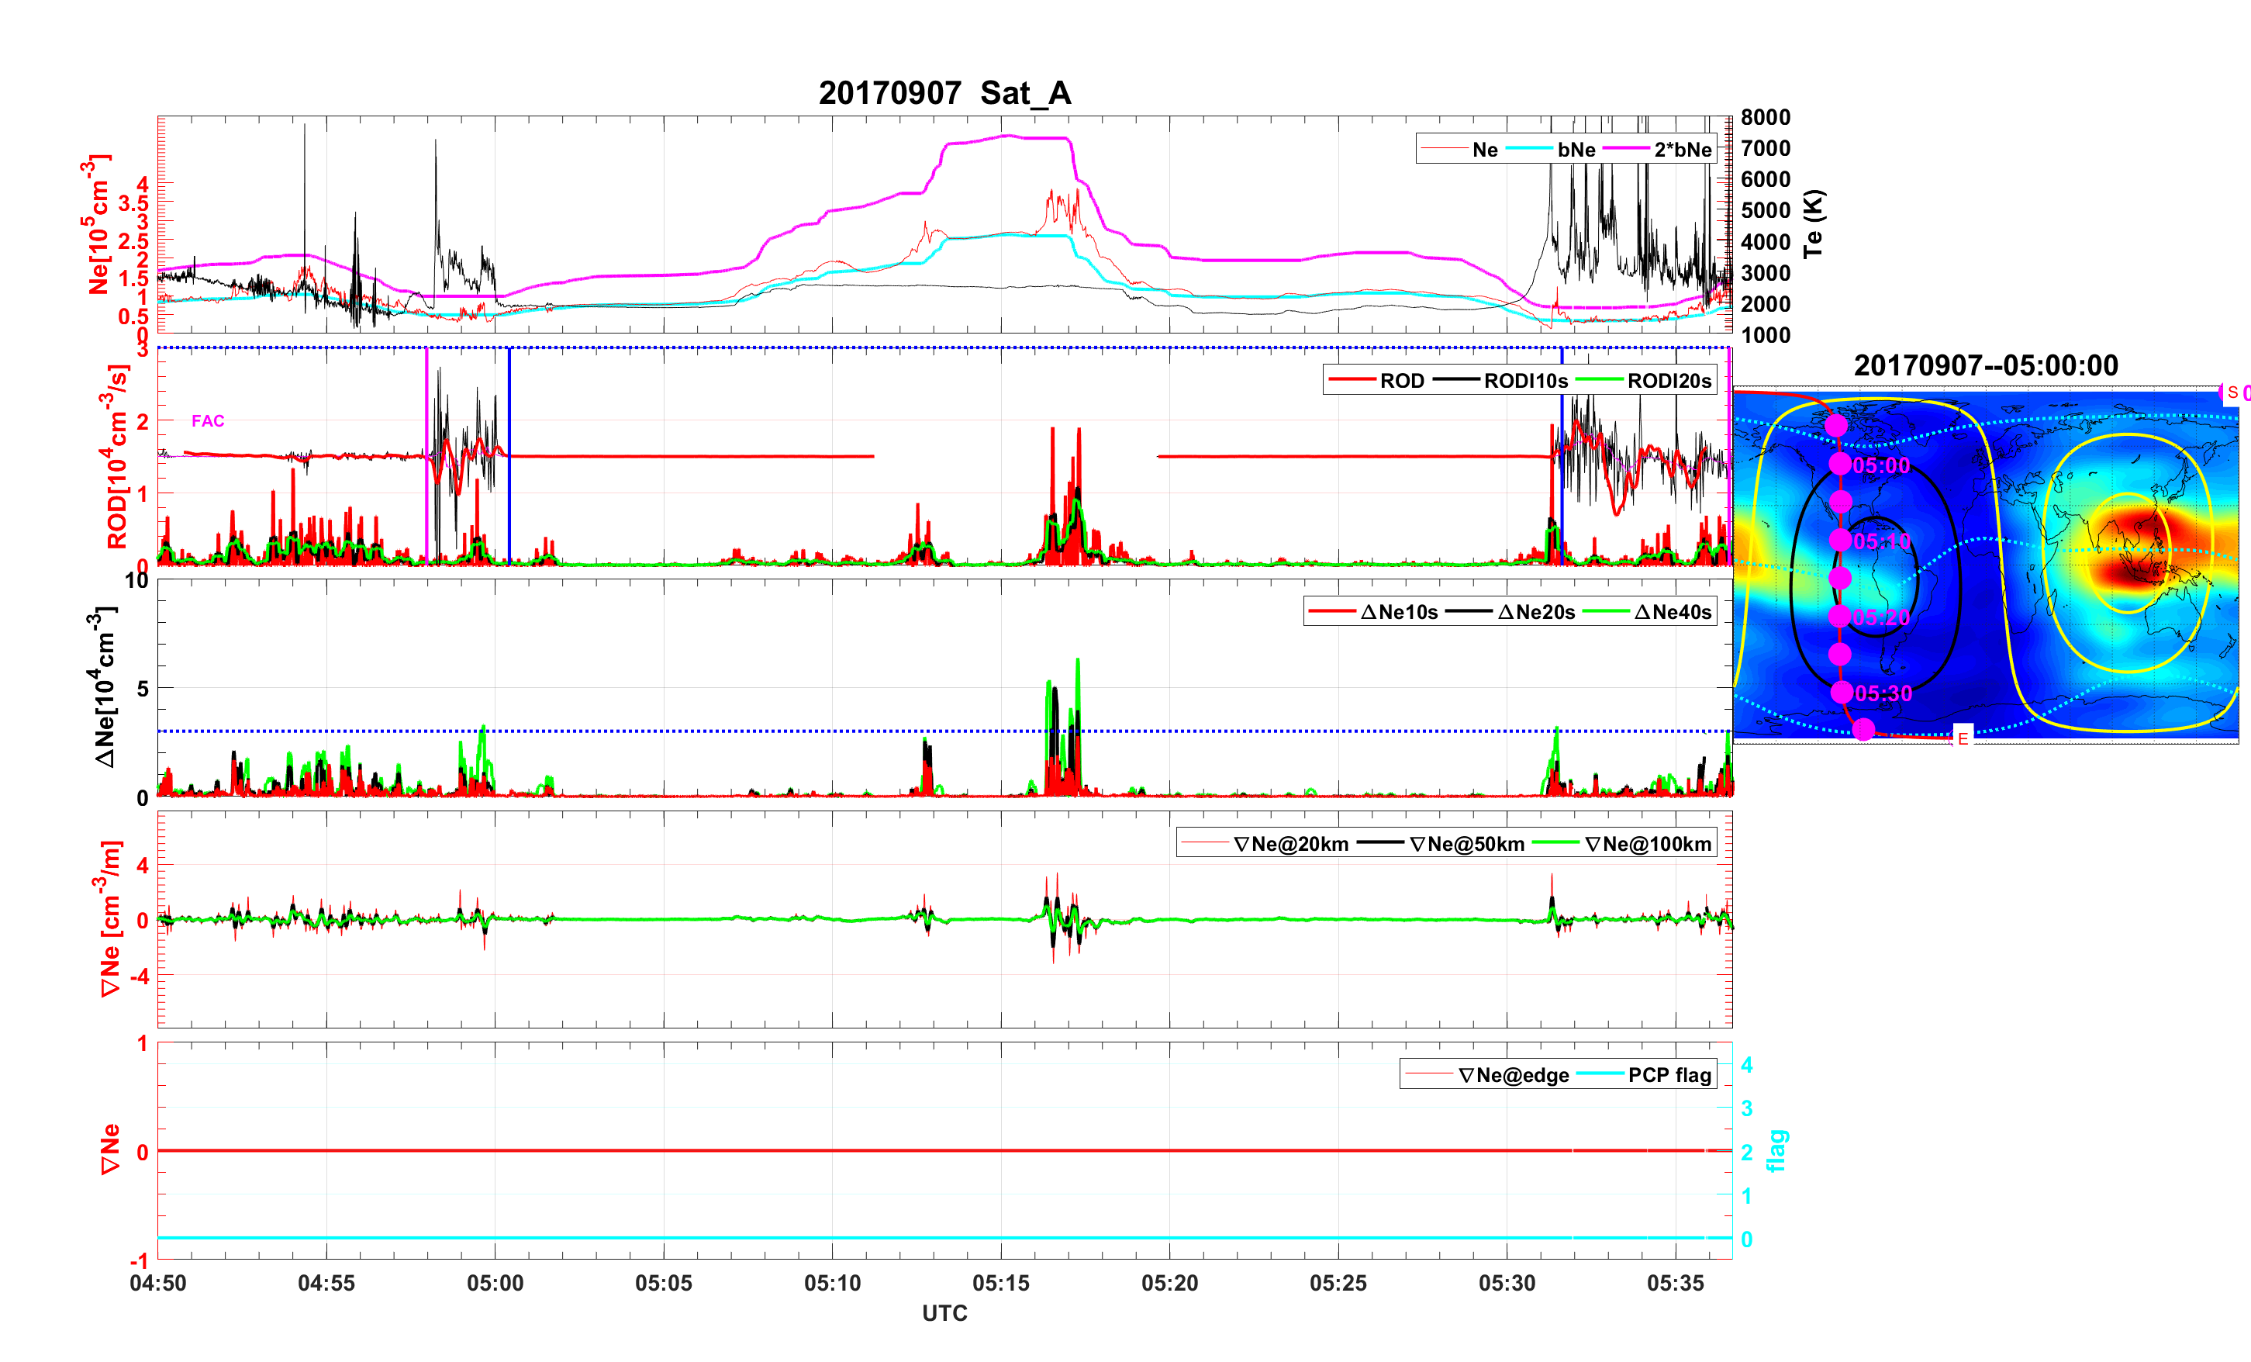The width and height of the screenshot is (2251, 1362).
Task: Click the red E end label on map
Action: point(1963,738)
